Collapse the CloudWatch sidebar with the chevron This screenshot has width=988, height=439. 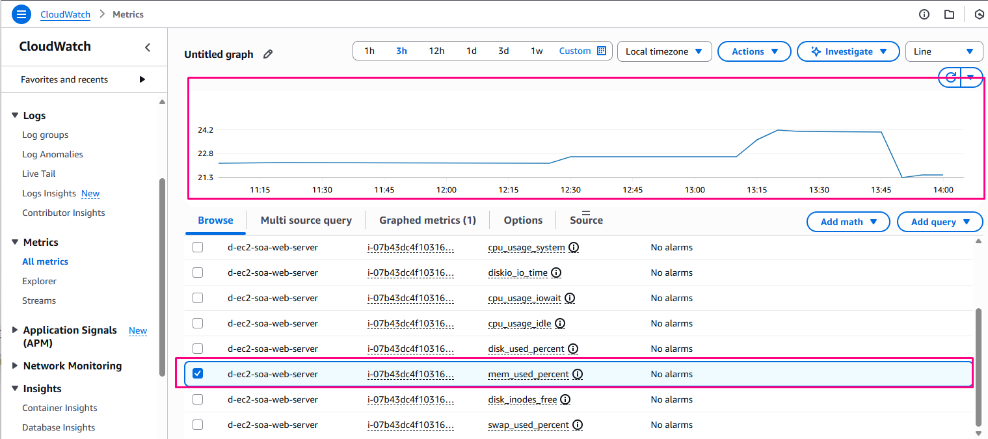point(148,47)
